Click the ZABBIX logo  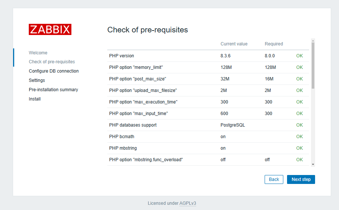(50, 29)
